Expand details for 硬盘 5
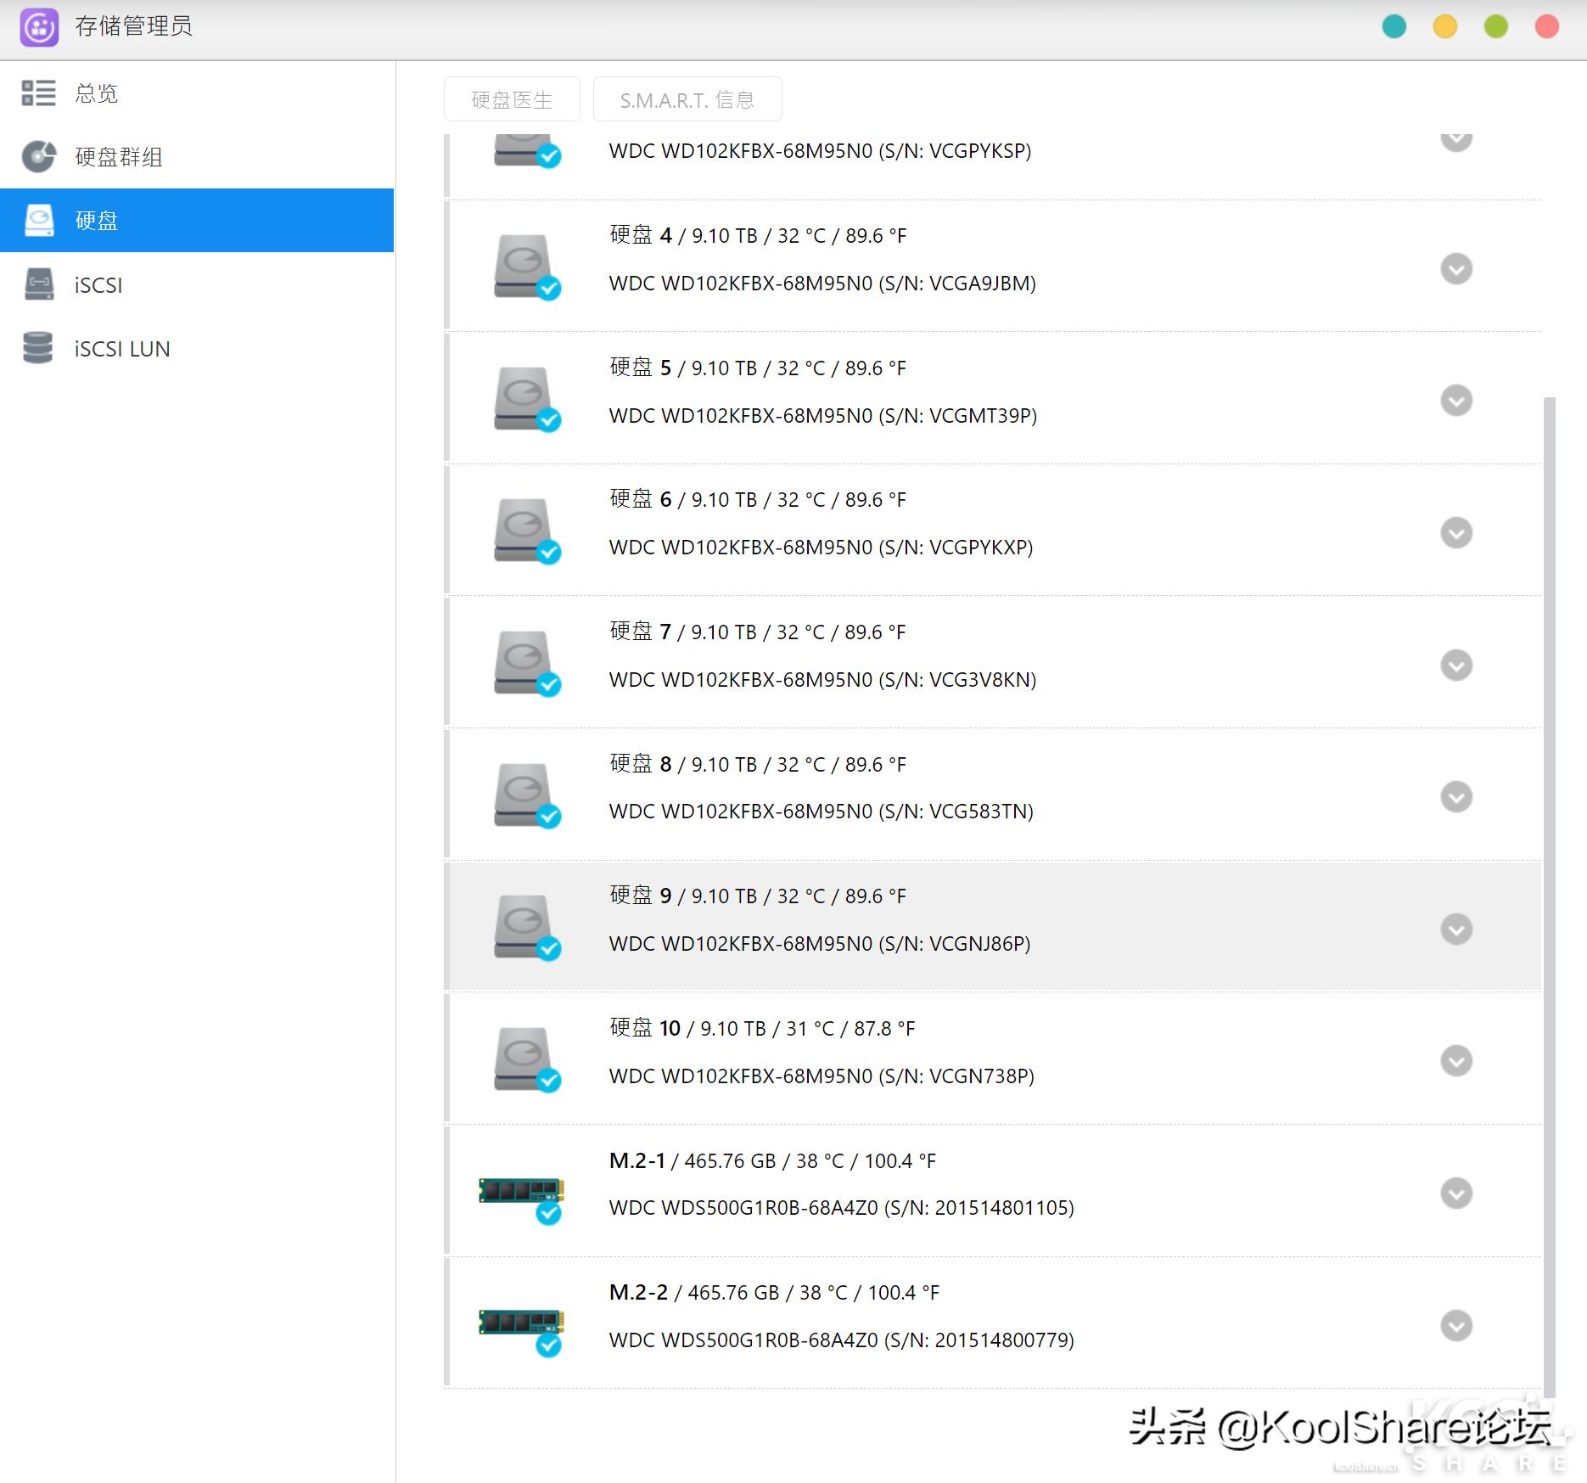The image size is (1587, 1483). pyautogui.click(x=1456, y=401)
